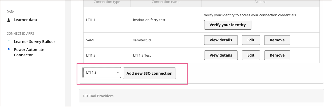Viewport: 332px width, 107px height.
Task: Remove the samltest.id SAML connection
Action: pos(277,40)
